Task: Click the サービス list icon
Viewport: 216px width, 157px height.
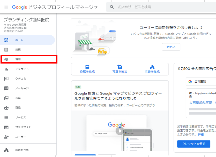Action: (x=6, y=117)
